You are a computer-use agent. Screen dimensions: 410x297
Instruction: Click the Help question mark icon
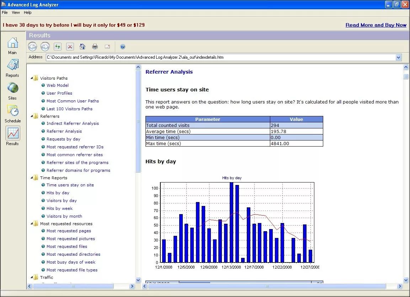[x=123, y=47]
